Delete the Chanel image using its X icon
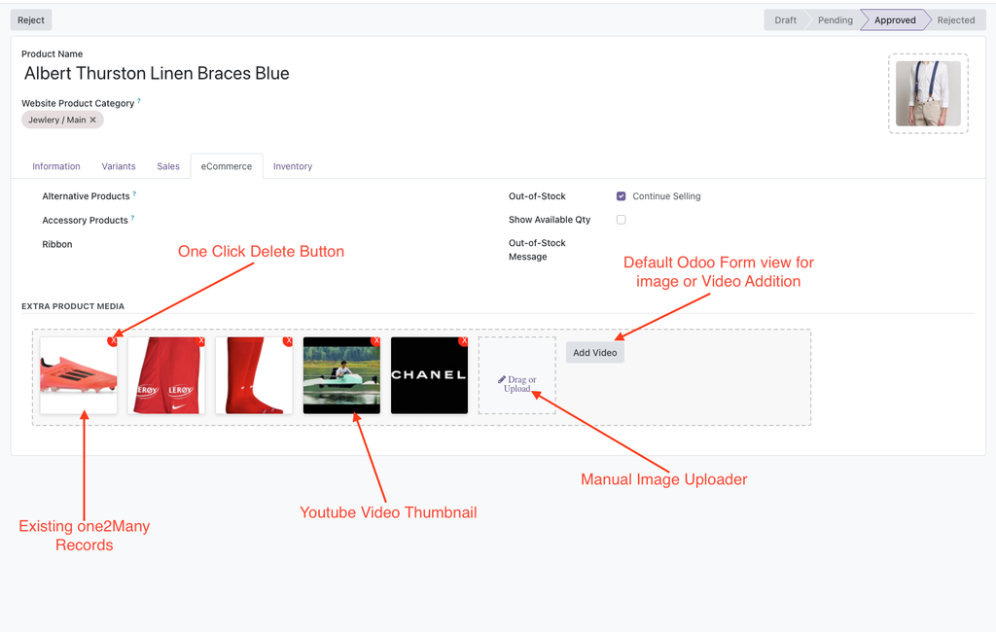996x632 pixels. tap(464, 341)
